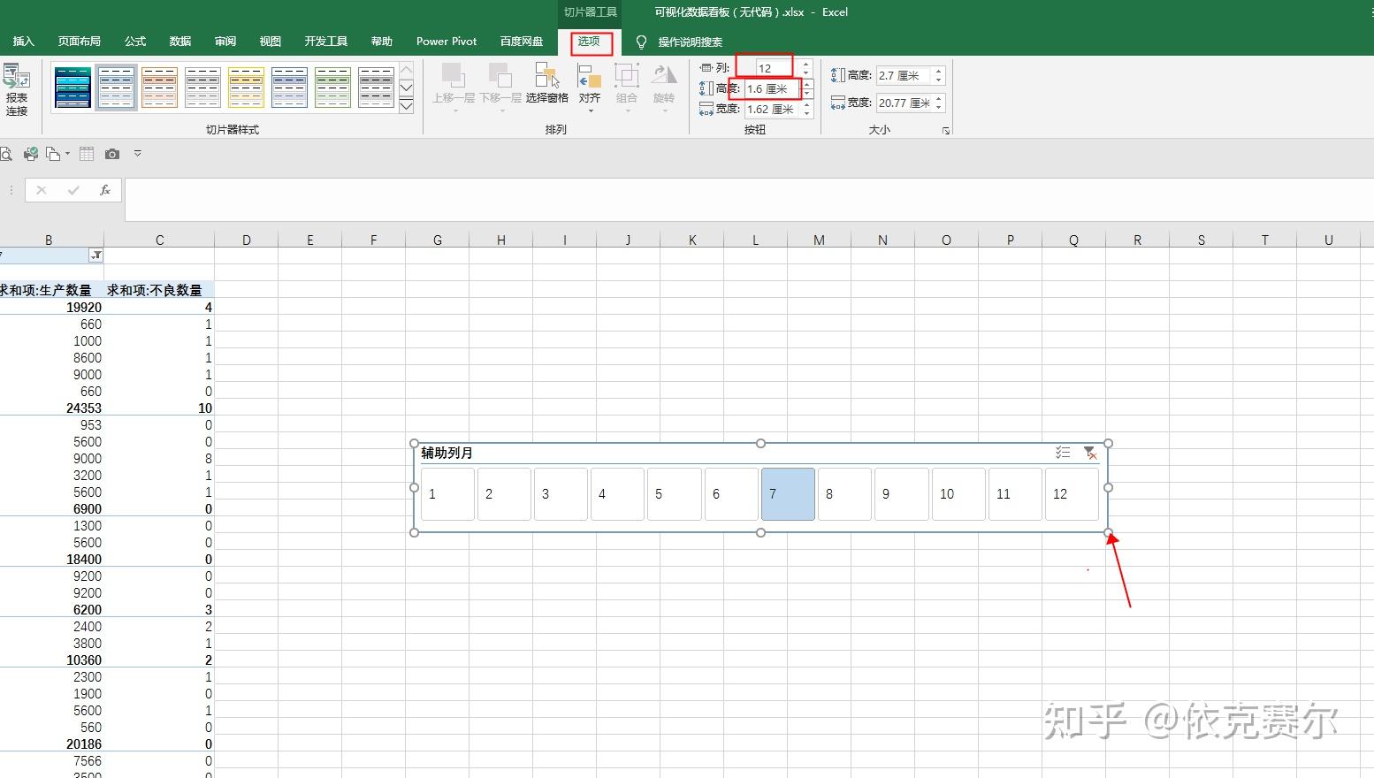Select month 5 in the slicer
This screenshot has height=778, width=1374.
(x=674, y=494)
